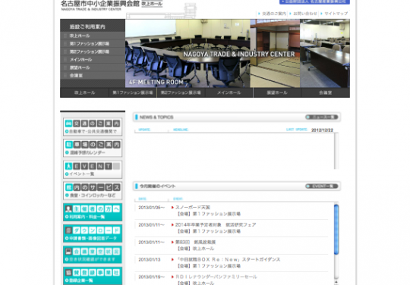Open the ニュース一覧 button in News & Topics
This screenshot has width=410, height=285.
click(322, 117)
